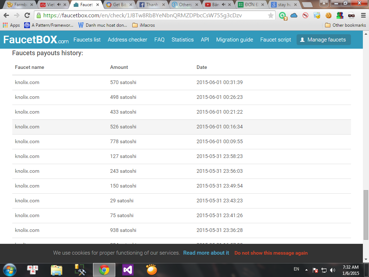This screenshot has height=277, width=369.
Task: Open the UniKey taskbar icon
Action: coord(33,270)
